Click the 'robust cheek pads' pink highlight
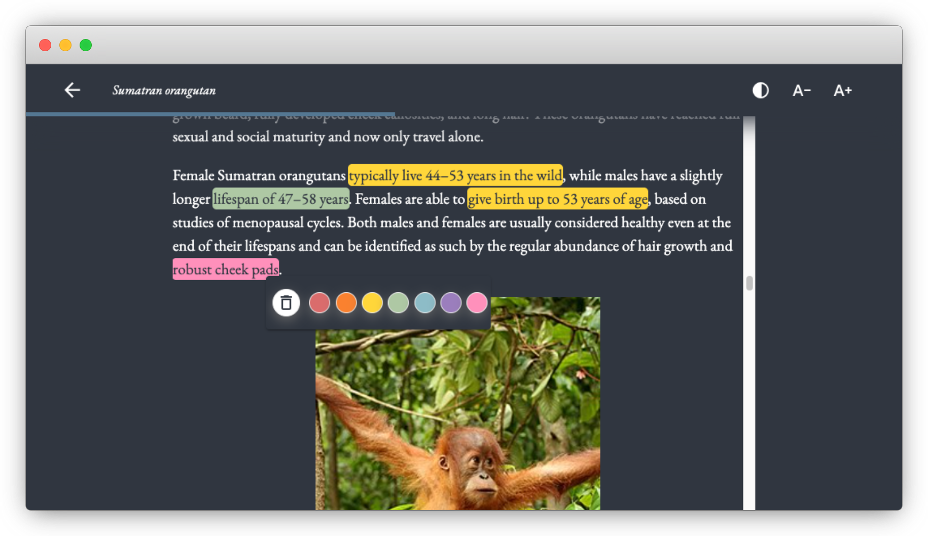The image size is (928, 536). (x=226, y=270)
